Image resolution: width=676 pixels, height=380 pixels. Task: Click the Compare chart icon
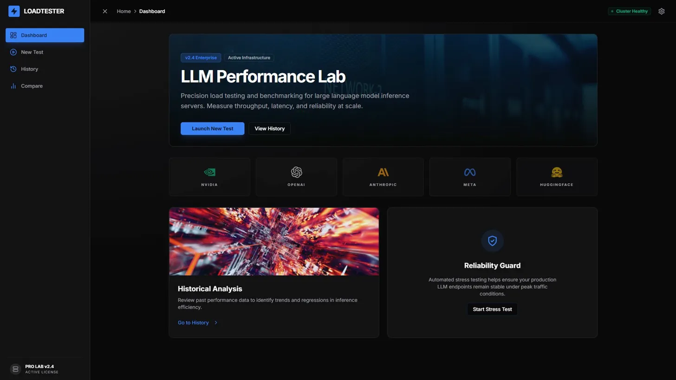click(x=13, y=86)
